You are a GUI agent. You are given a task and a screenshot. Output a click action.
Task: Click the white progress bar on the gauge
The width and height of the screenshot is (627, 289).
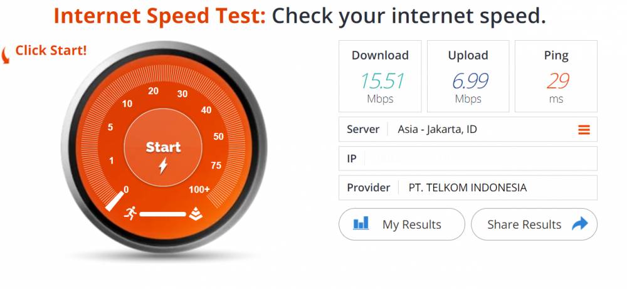tap(163, 214)
